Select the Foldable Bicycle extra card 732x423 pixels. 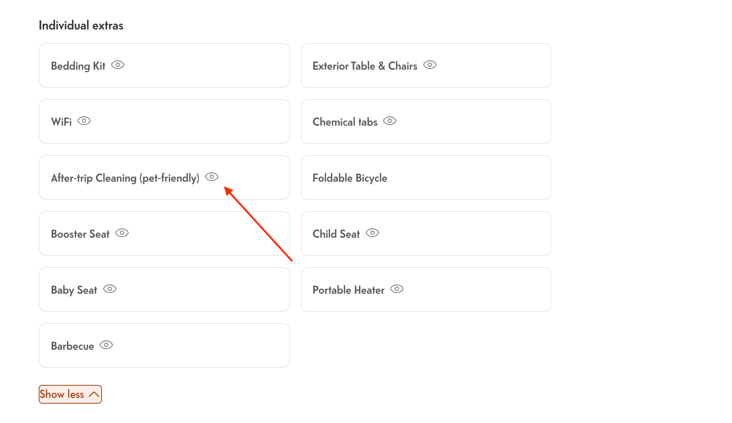coord(426,177)
